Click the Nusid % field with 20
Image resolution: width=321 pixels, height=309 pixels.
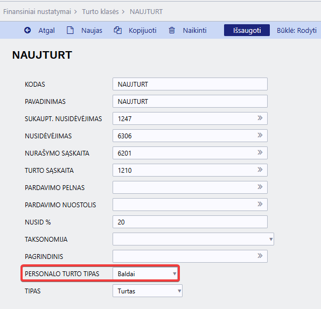tap(190, 222)
